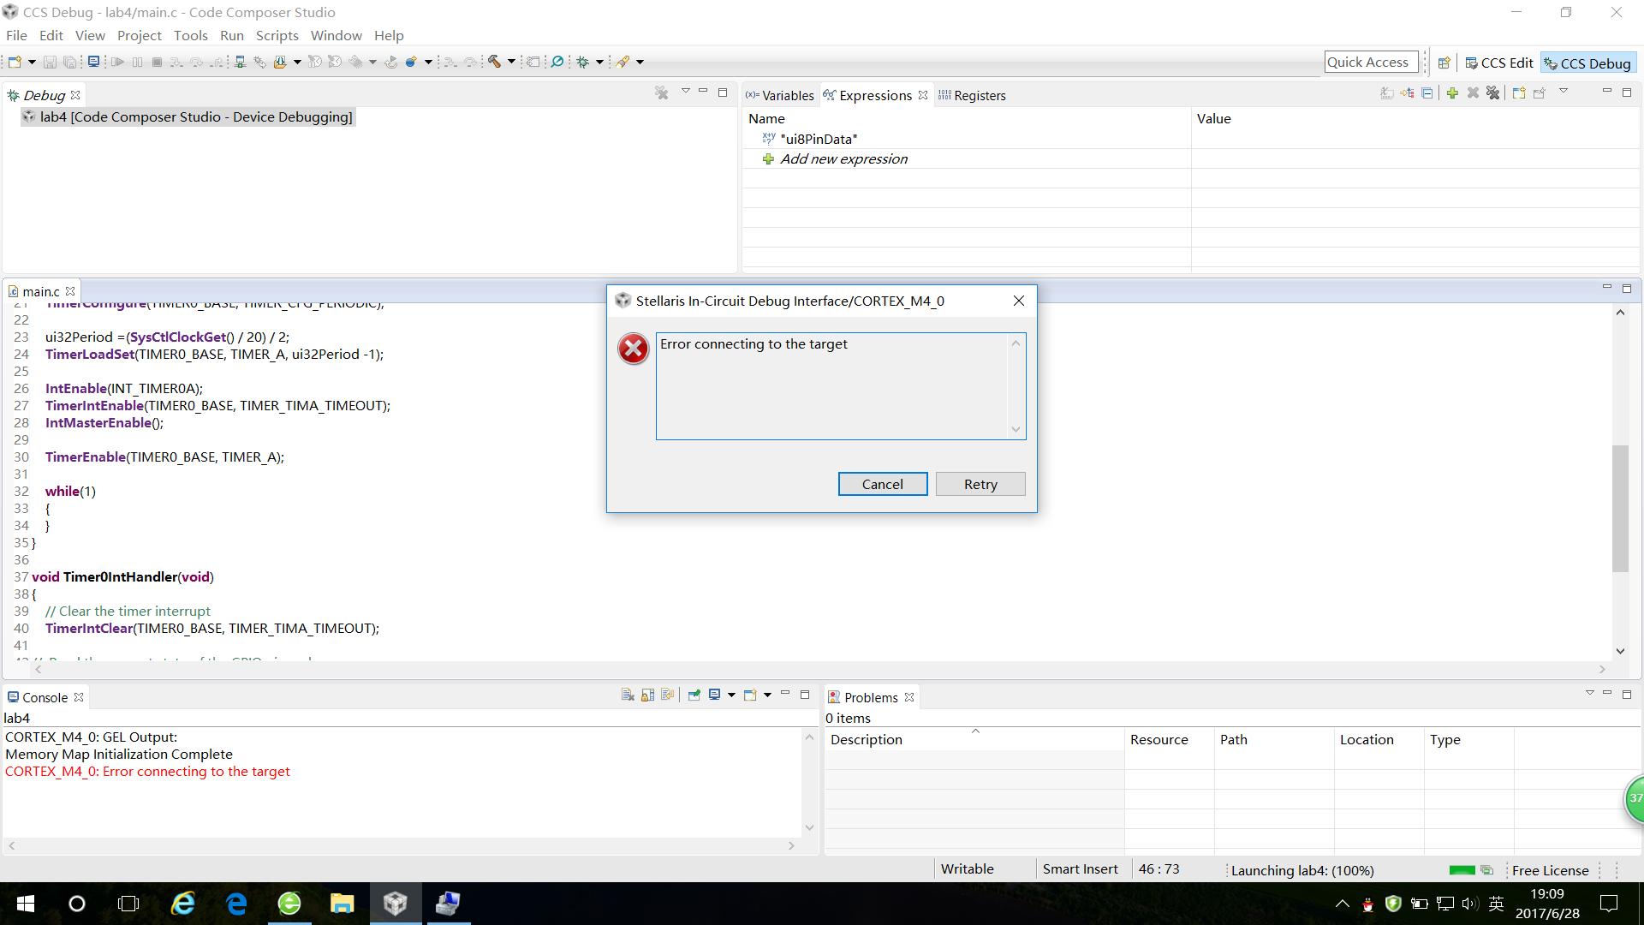The image size is (1644, 925).
Task: Open the Display Selected Console dropdown arrow
Action: pos(731,695)
